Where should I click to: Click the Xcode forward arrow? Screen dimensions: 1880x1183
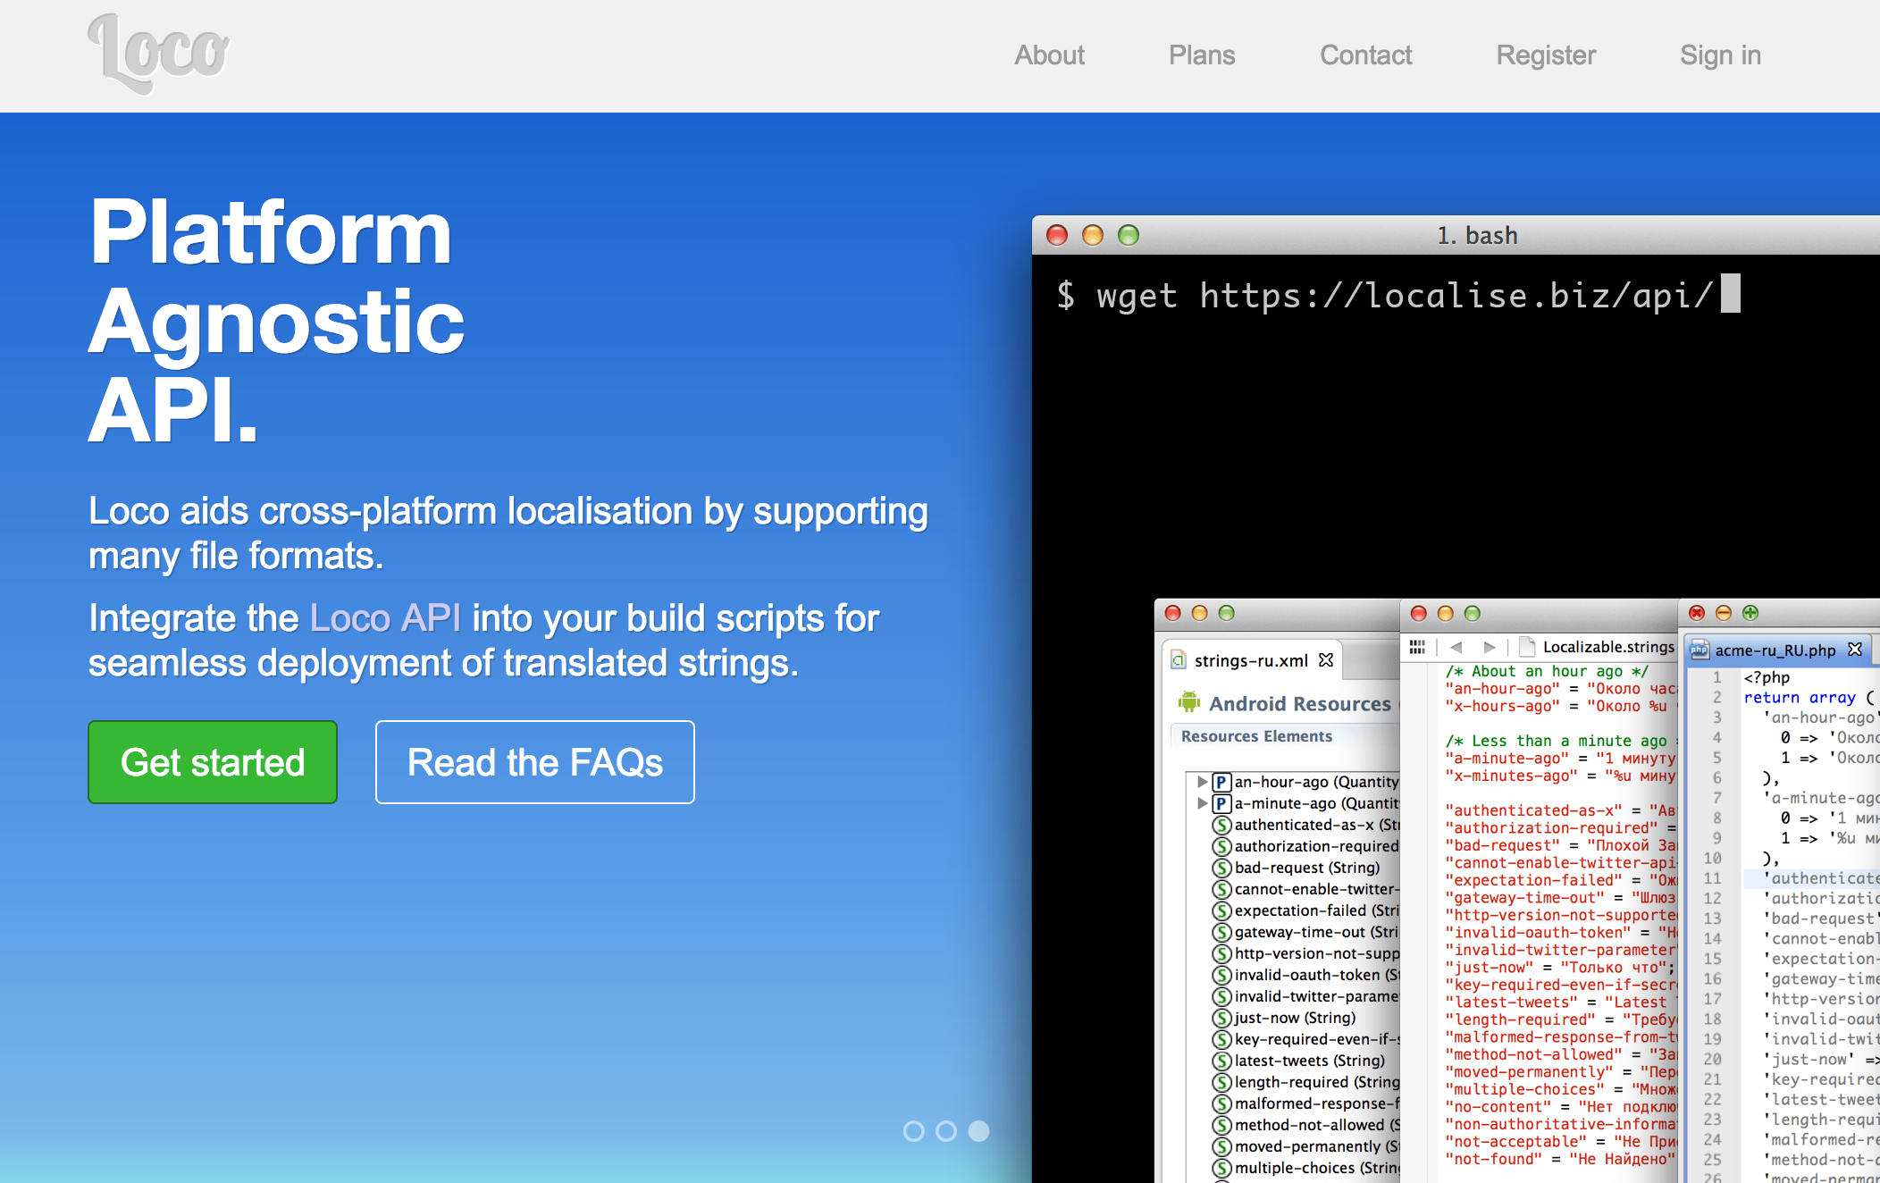1489,647
